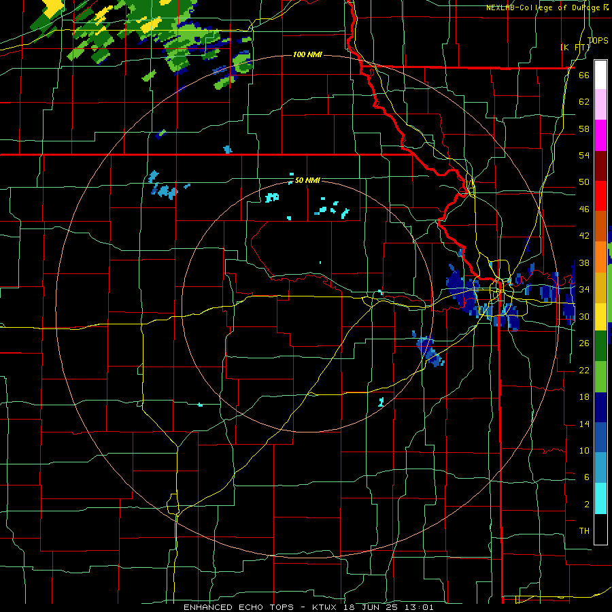Click the cyan swatch in the legend
This screenshot has width=612, height=612.
click(600, 499)
